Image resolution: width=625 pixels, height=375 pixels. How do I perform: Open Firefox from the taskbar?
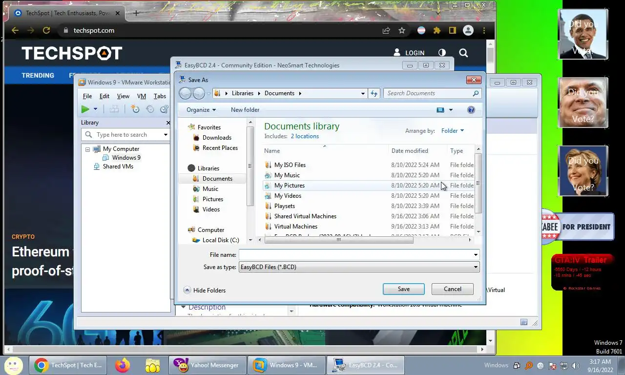pyautogui.click(x=122, y=365)
